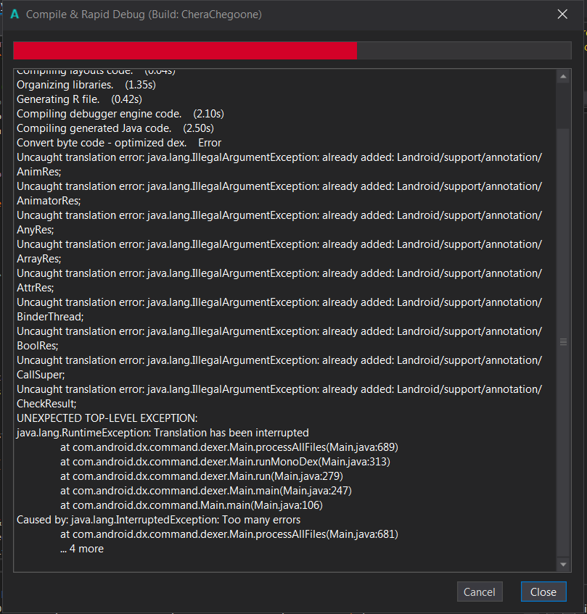This screenshot has width=587, height=614.
Task: Click the 'Caused by: Too many errors' line
Action: point(158,520)
